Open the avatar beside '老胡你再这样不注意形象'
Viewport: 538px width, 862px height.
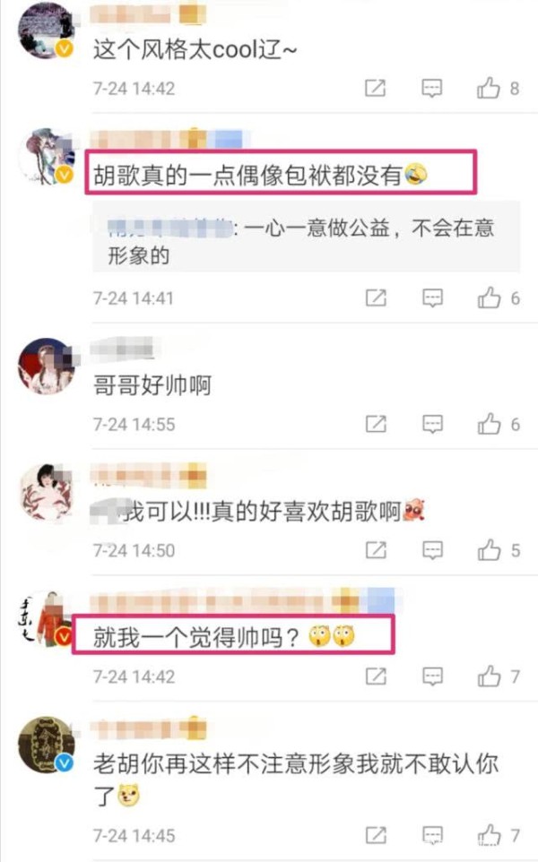coord(47,745)
